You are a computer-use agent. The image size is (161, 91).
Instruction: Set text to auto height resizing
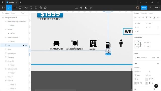pos(150,79)
